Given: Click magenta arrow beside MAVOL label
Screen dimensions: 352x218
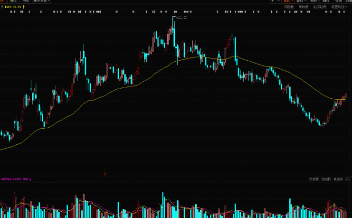Looking at the screenshot, I should click(x=30, y=179).
